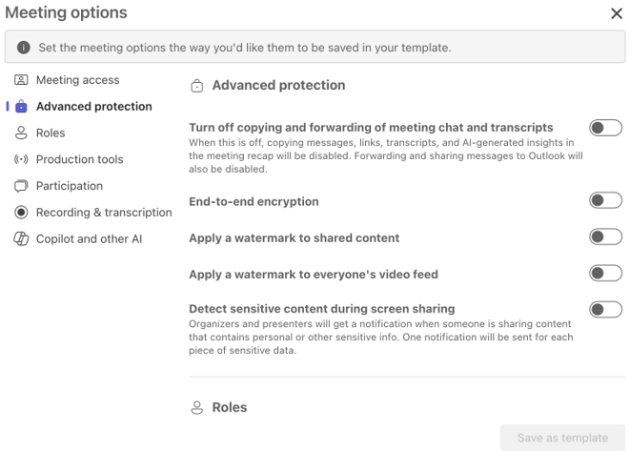Open the Meeting access section
This screenshot has height=451, width=629.
click(77, 80)
